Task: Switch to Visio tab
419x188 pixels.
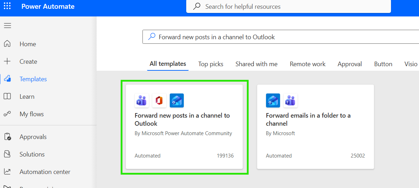Action: coord(411,64)
